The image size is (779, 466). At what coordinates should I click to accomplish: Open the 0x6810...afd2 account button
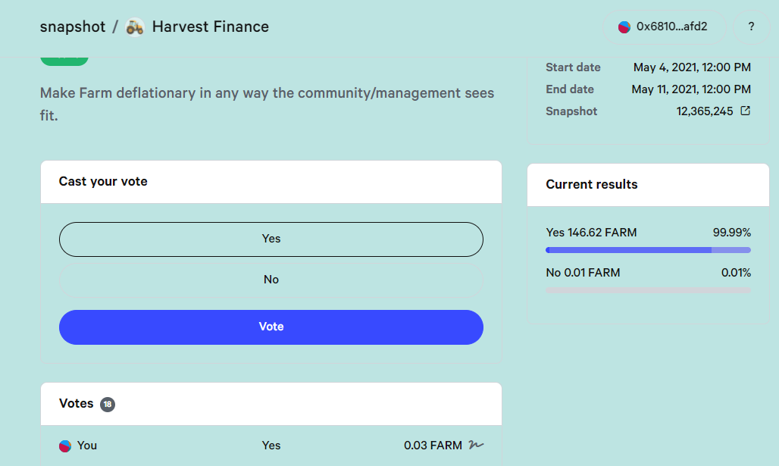coord(665,27)
